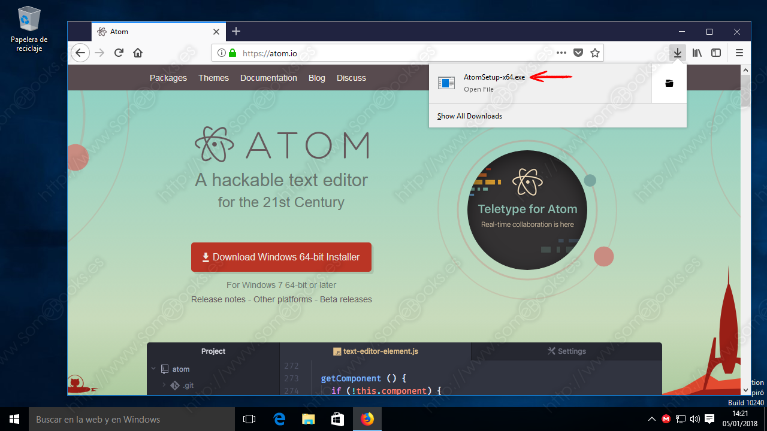The image size is (767, 431).
Task: Click line number 273 in editor
Action: coord(292,378)
